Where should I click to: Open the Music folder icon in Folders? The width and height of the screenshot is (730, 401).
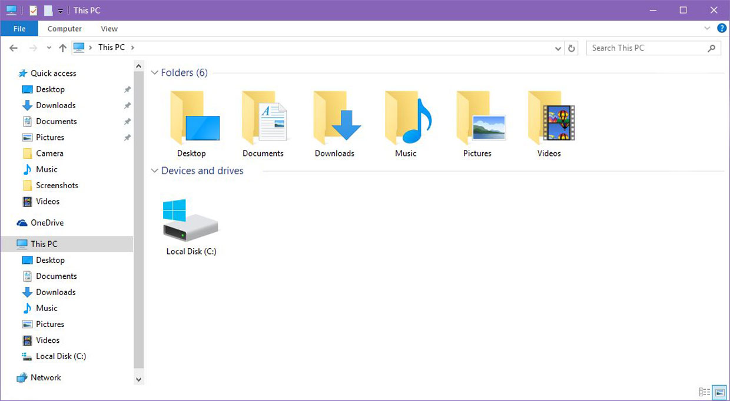click(406, 119)
